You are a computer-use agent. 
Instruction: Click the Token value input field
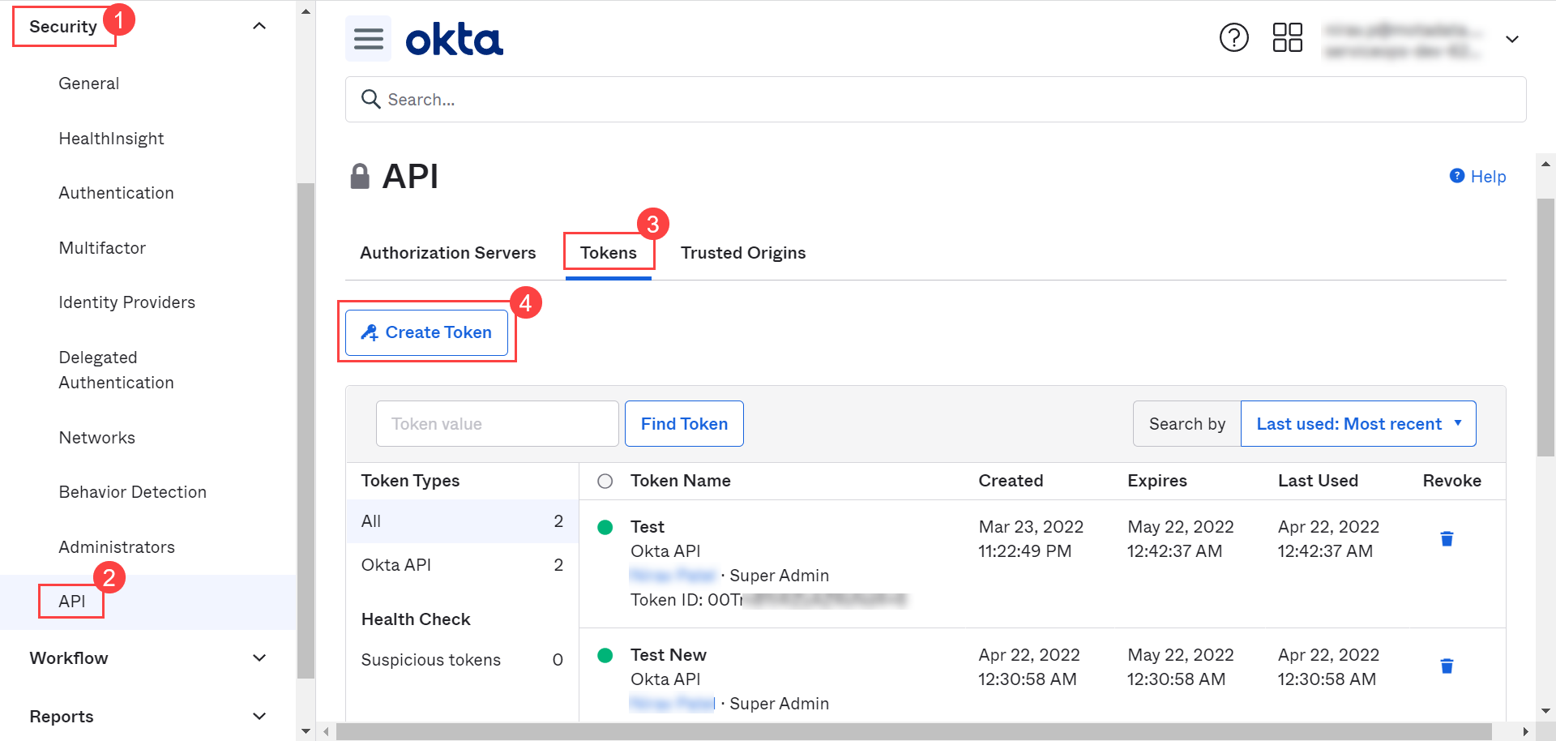click(498, 423)
